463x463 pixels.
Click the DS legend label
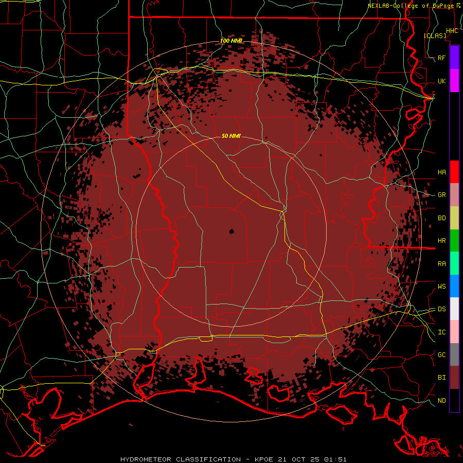(441, 309)
